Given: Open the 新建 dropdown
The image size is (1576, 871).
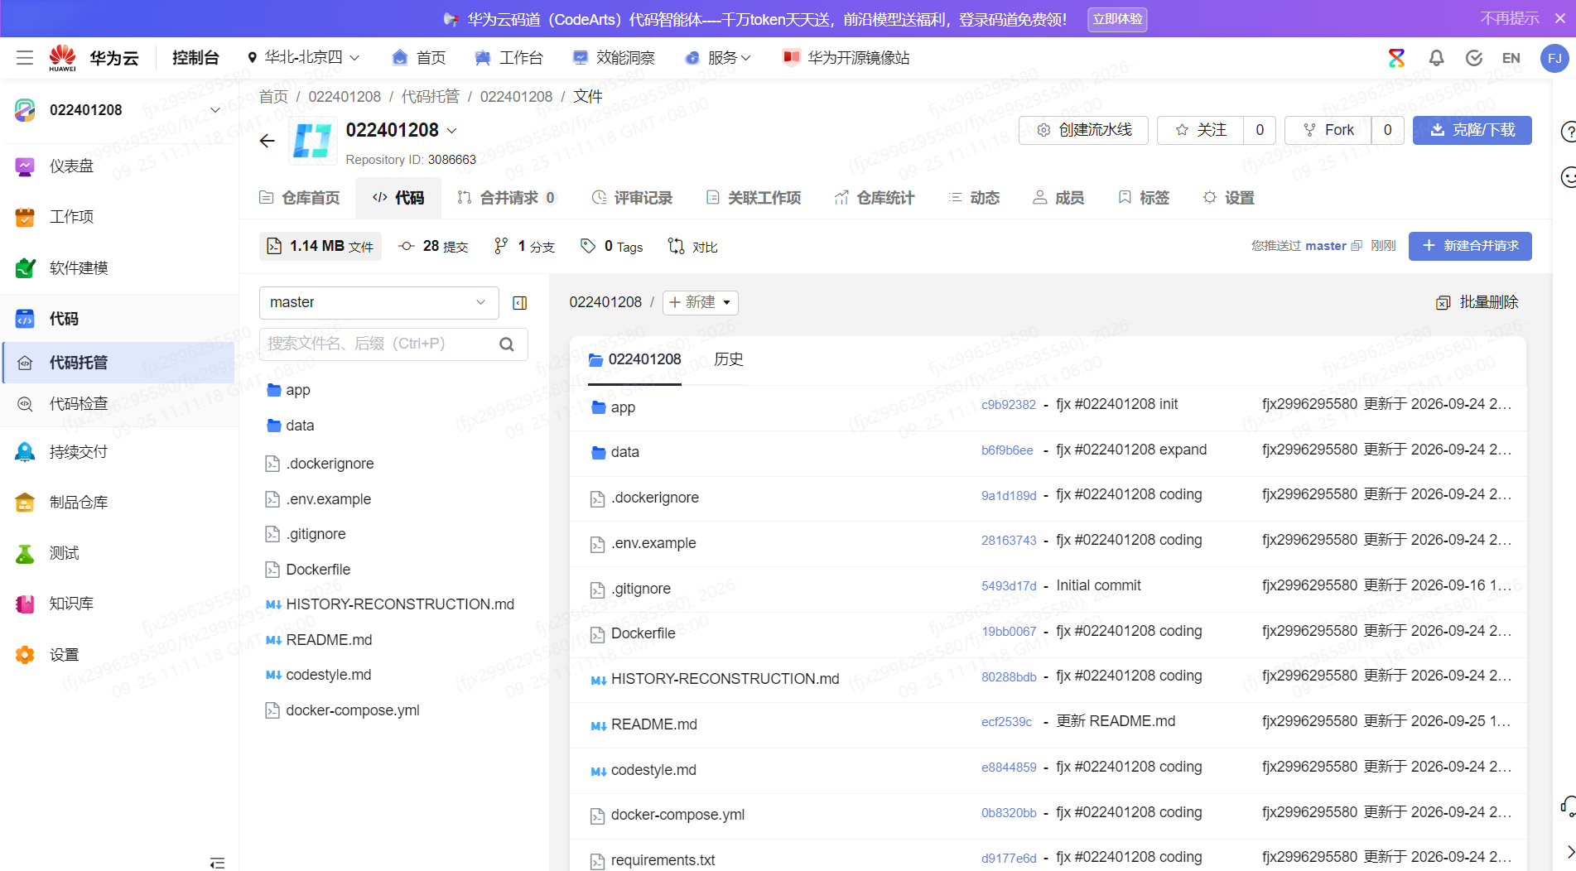Looking at the screenshot, I should [700, 302].
